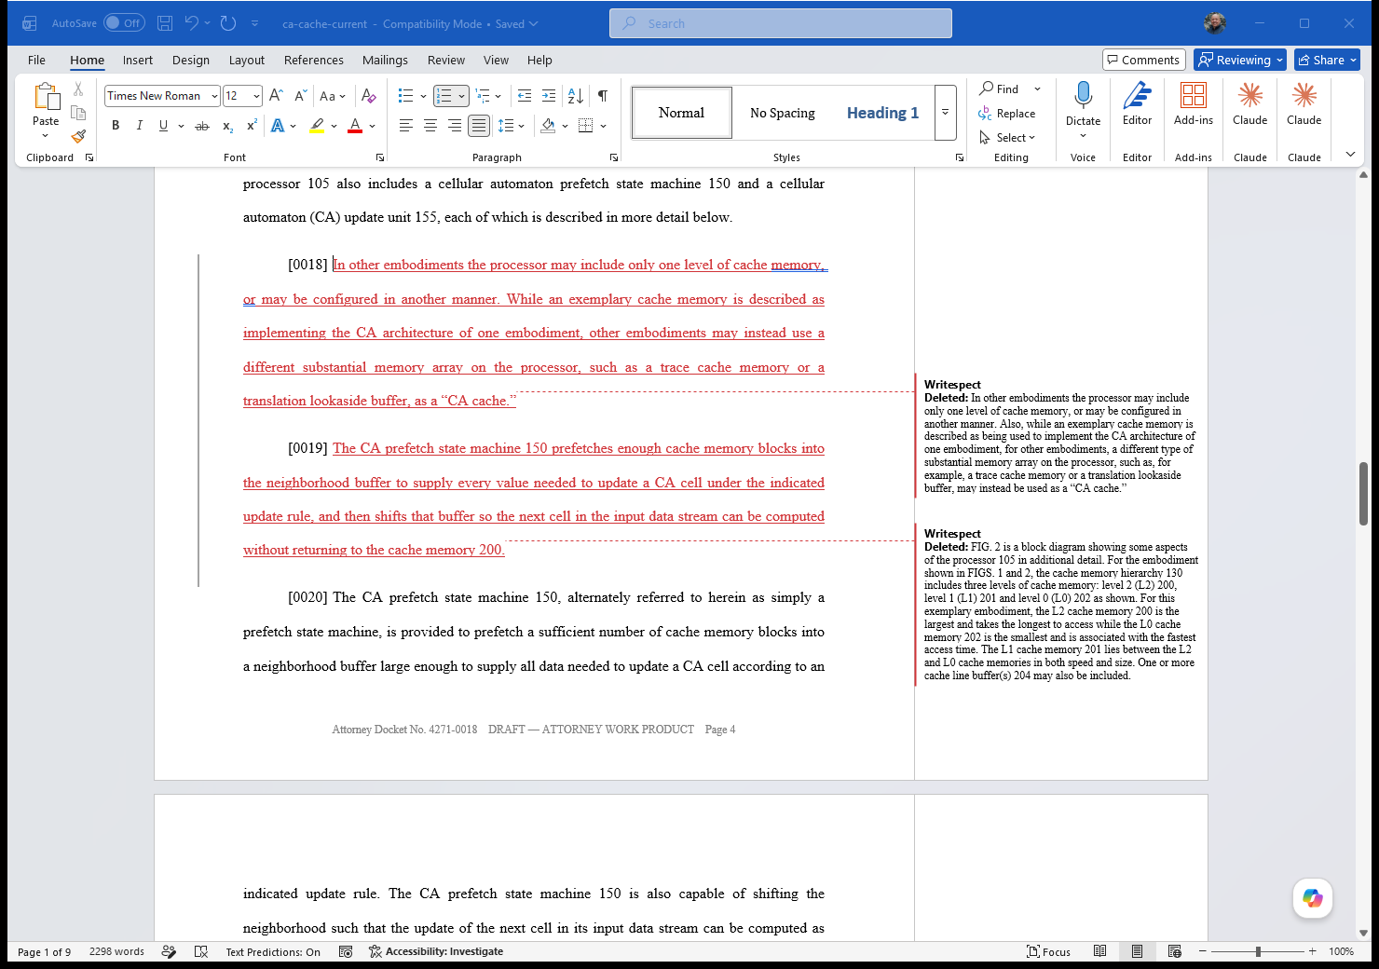1379x969 pixels.
Task: Redo the last action
Action: 228,23
